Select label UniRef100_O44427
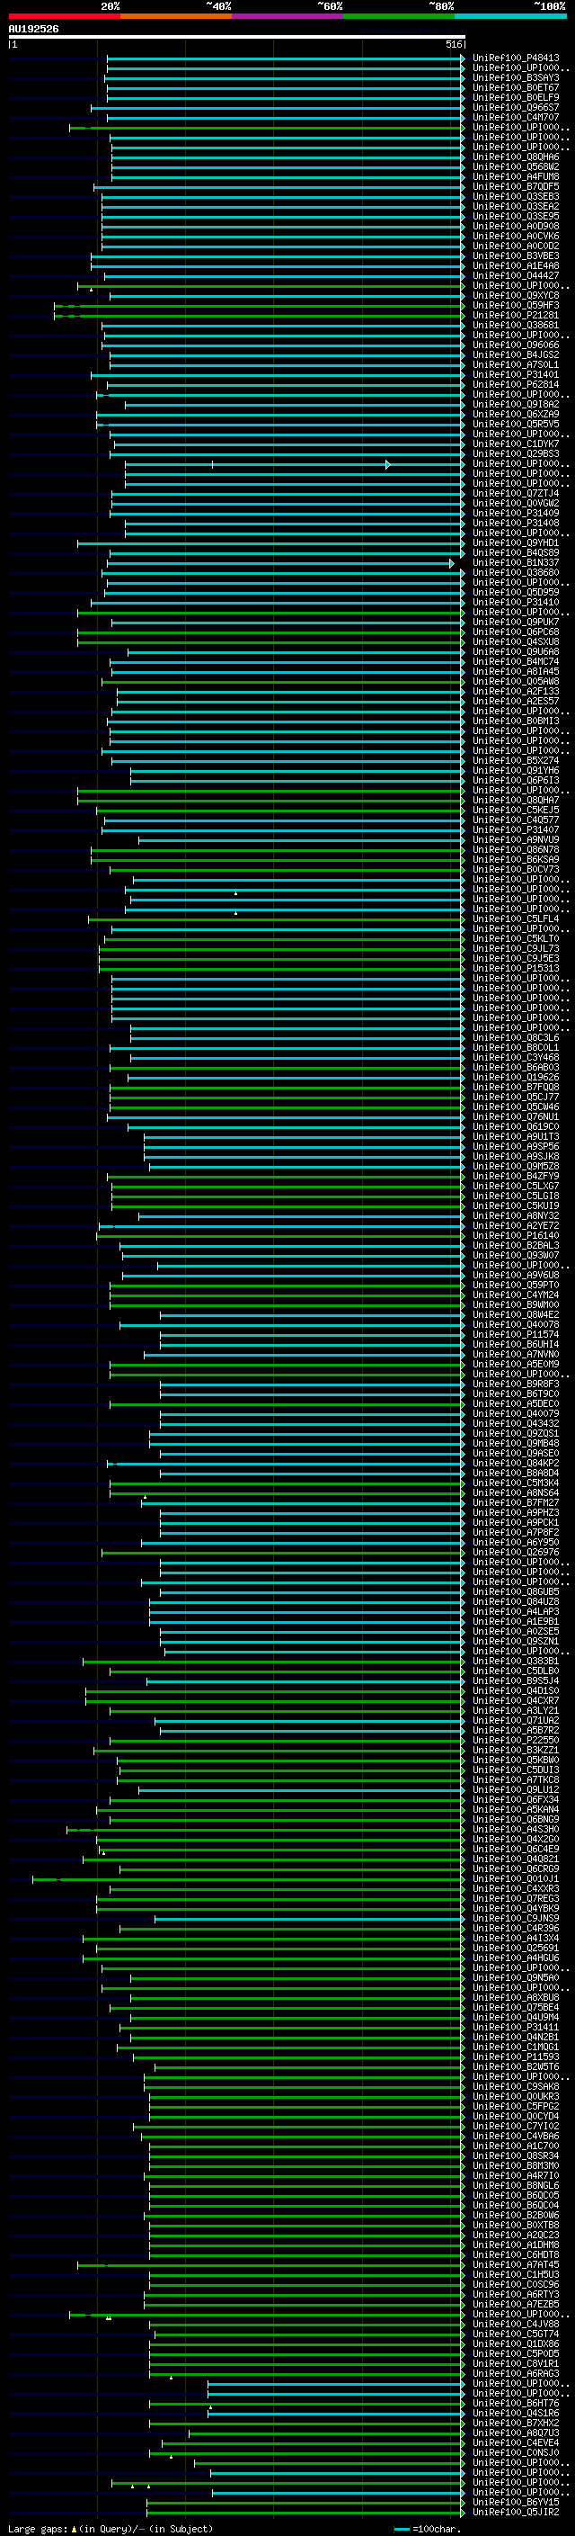The width and height of the screenshot is (575, 2536). click(516, 275)
